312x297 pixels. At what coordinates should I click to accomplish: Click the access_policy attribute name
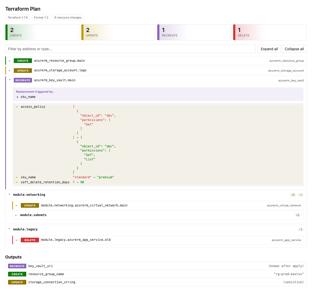point(33,107)
